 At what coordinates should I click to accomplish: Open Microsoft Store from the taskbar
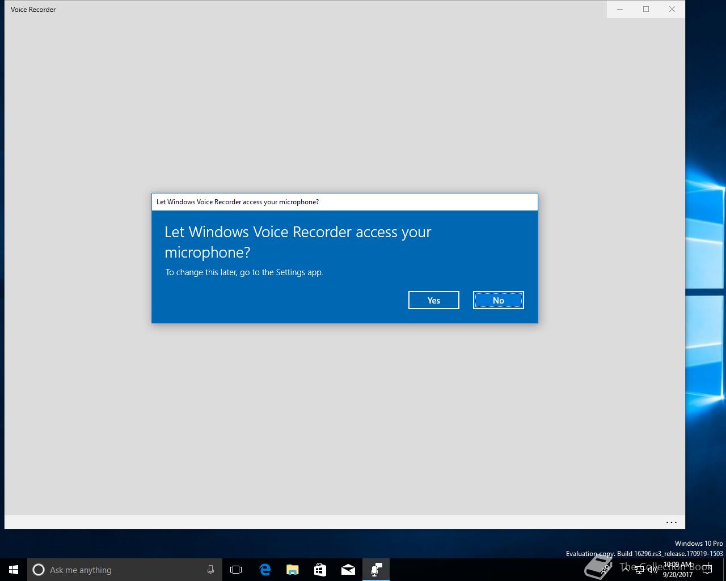[320, 570]
